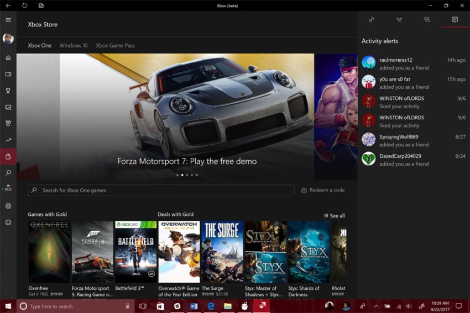Click the Search for Xbox One games field
The height and width of the screenshot is (313, 470).
click(161, 190)
